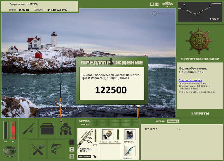Select the squid lure thumbnail
This screenshot has height=161, width=224.
(130, 151)
